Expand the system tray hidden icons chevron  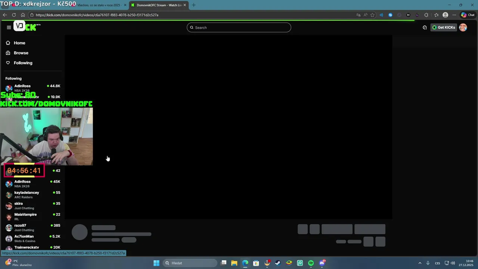coord(420,263)
